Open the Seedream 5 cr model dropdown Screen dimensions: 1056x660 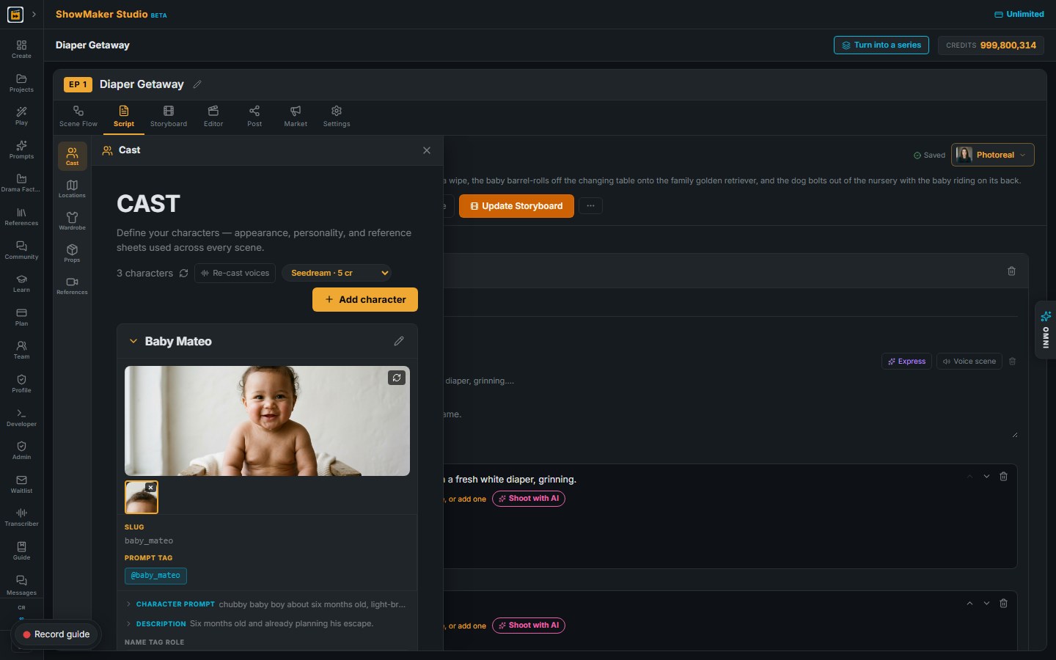pos(337,273)
